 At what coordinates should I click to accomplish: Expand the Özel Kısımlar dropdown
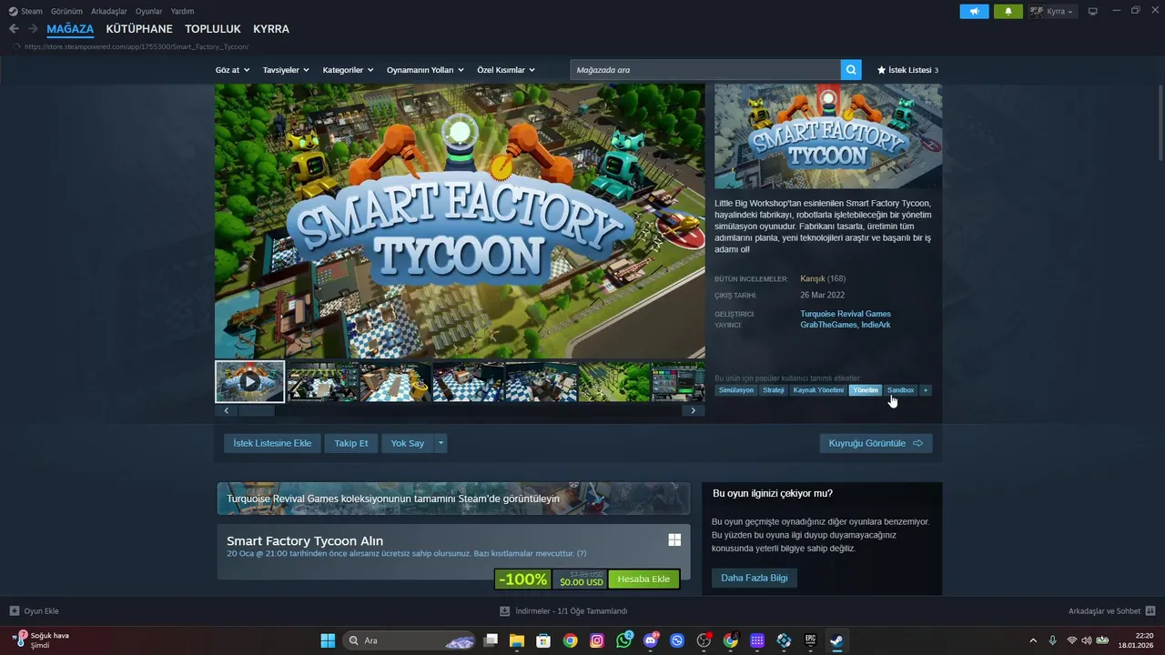[x=506, y=70]
